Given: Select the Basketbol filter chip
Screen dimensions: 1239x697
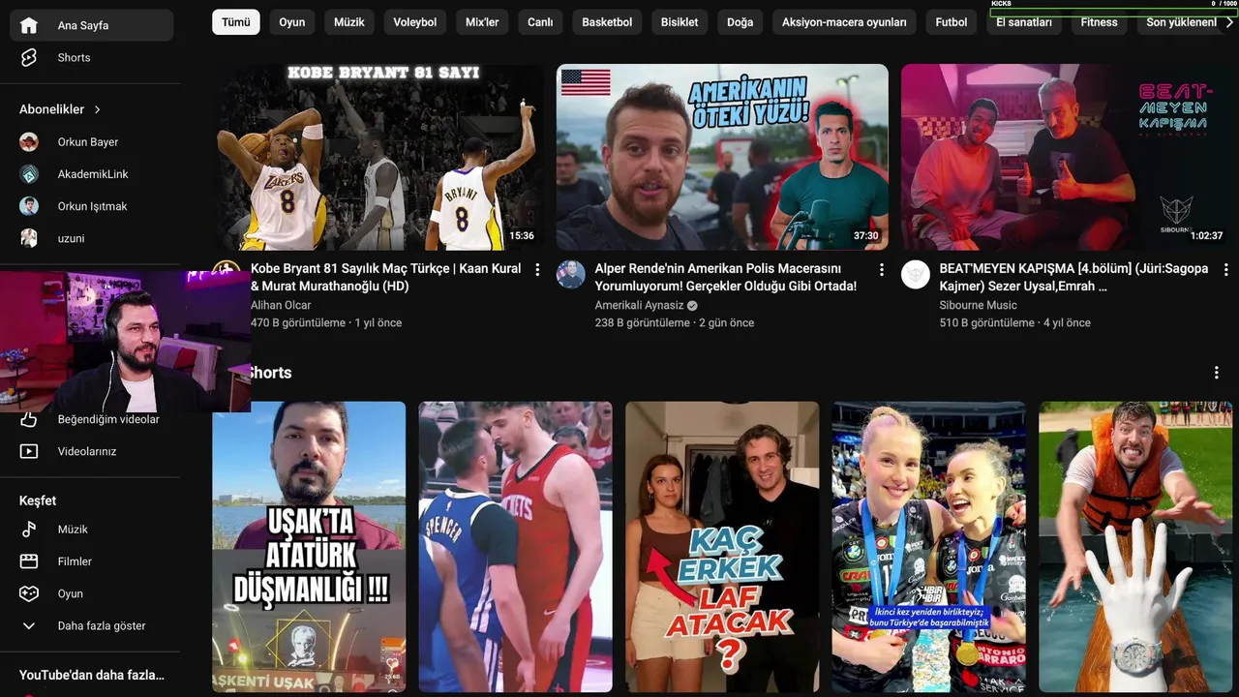Looking at the screenshot, I should pyautogui.click(x=607, y=22).
